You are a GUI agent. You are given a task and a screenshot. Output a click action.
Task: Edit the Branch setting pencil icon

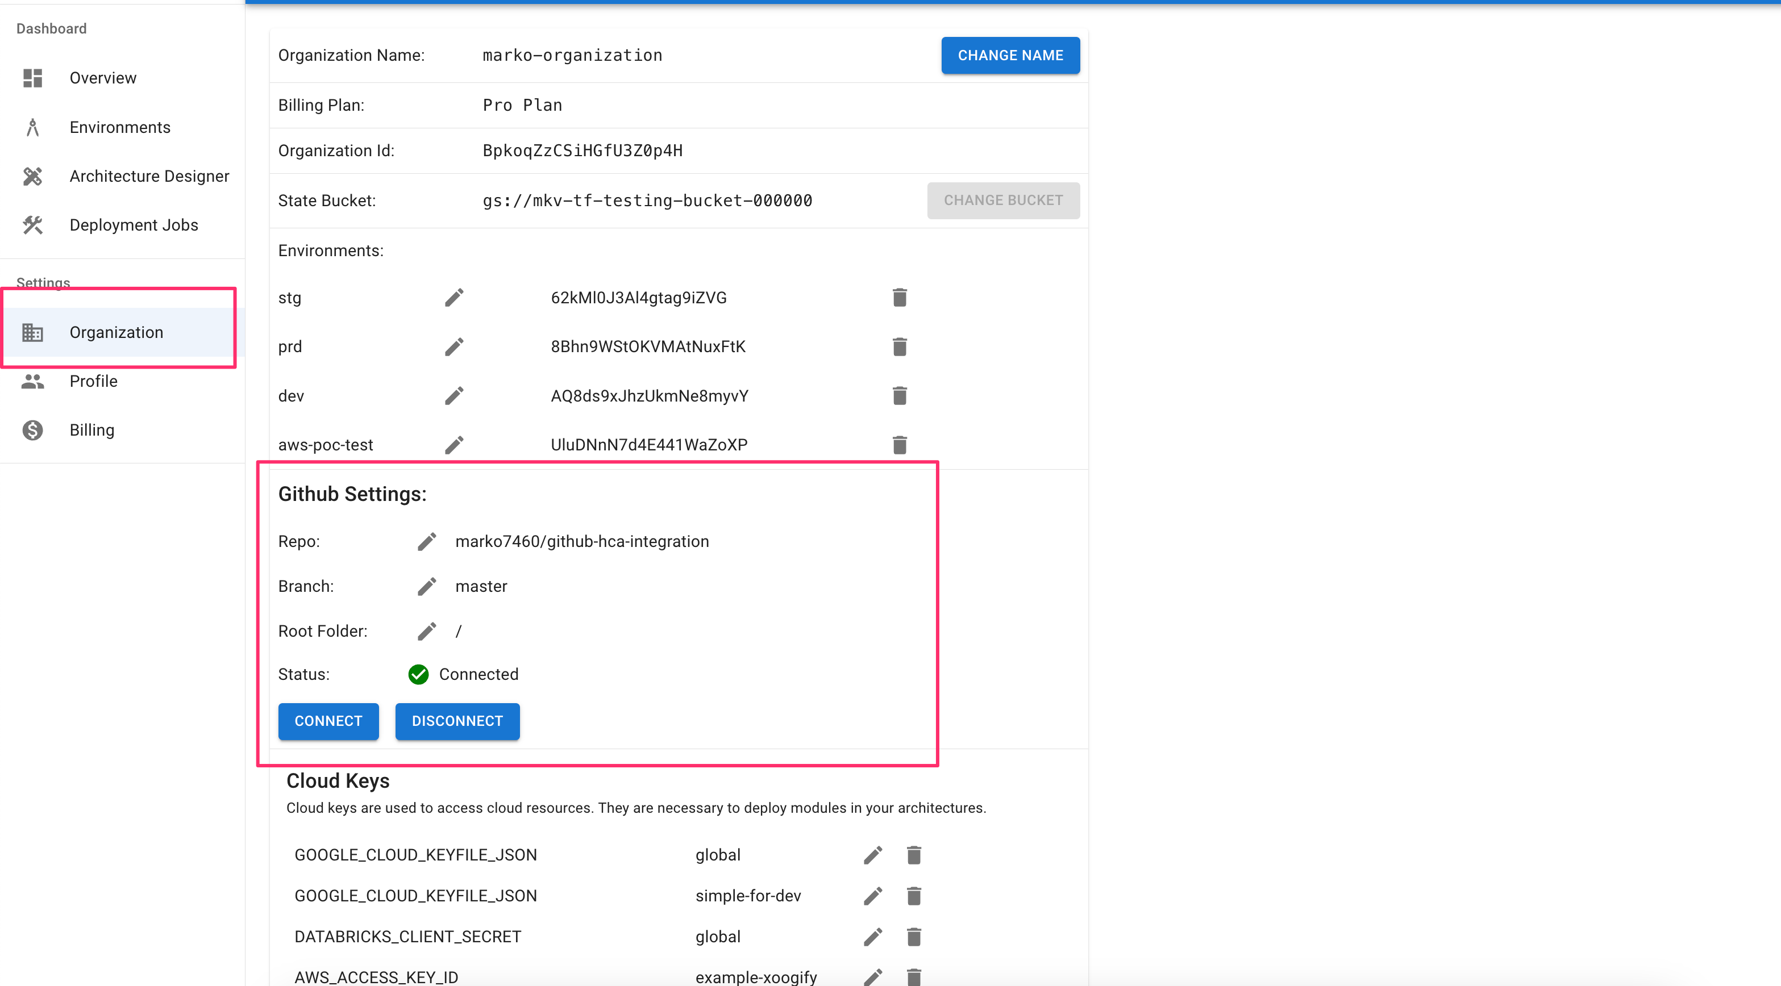click(427, 587)
